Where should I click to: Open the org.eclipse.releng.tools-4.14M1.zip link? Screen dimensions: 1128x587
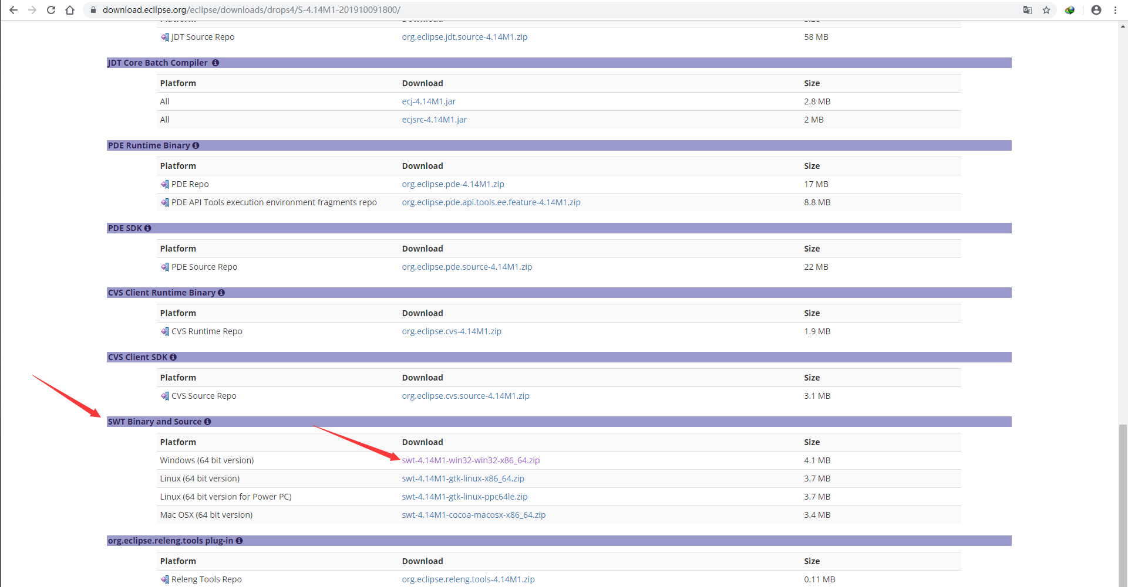(x=468, y=579)
